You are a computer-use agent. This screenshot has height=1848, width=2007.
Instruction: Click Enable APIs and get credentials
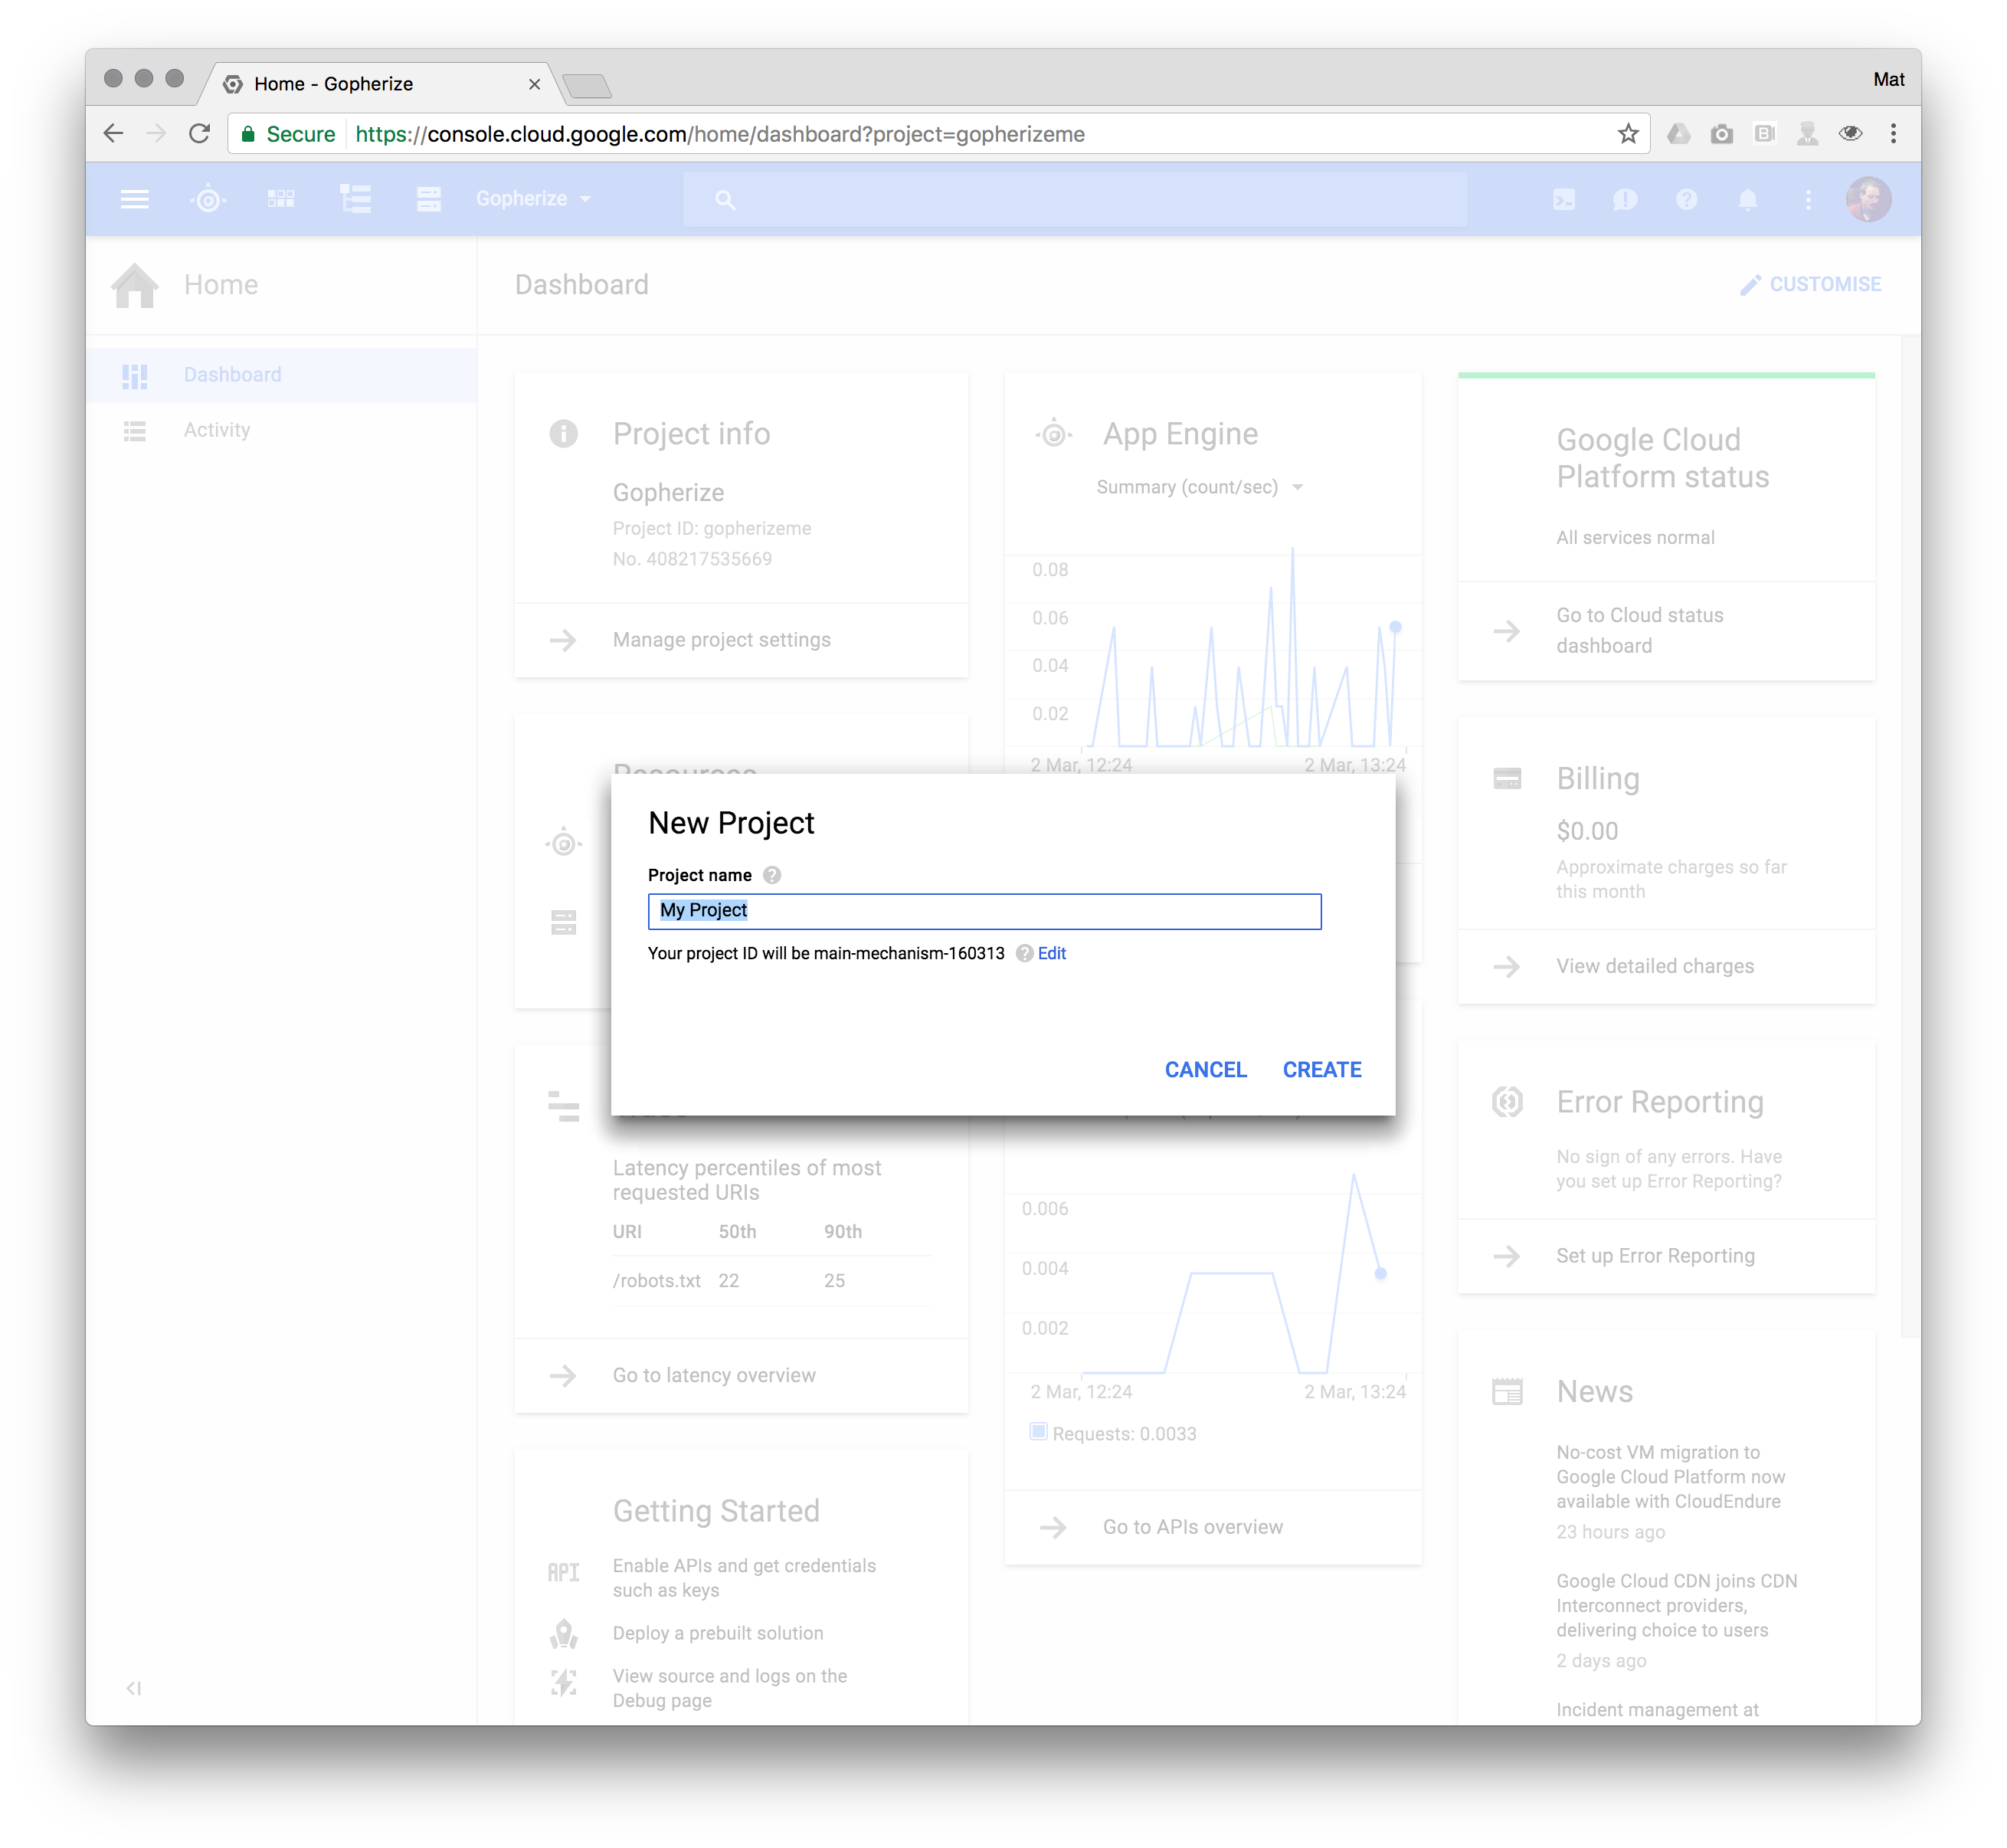[x=744, y=1578]
